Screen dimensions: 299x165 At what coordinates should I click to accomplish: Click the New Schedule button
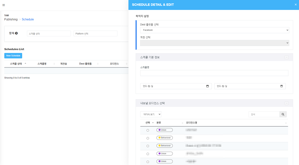[13, 56]
